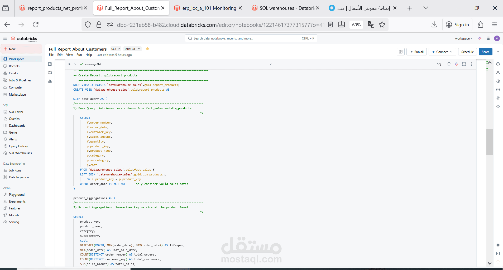Reload the current page
The image size is (503, 270).
[x=36, y=24]
